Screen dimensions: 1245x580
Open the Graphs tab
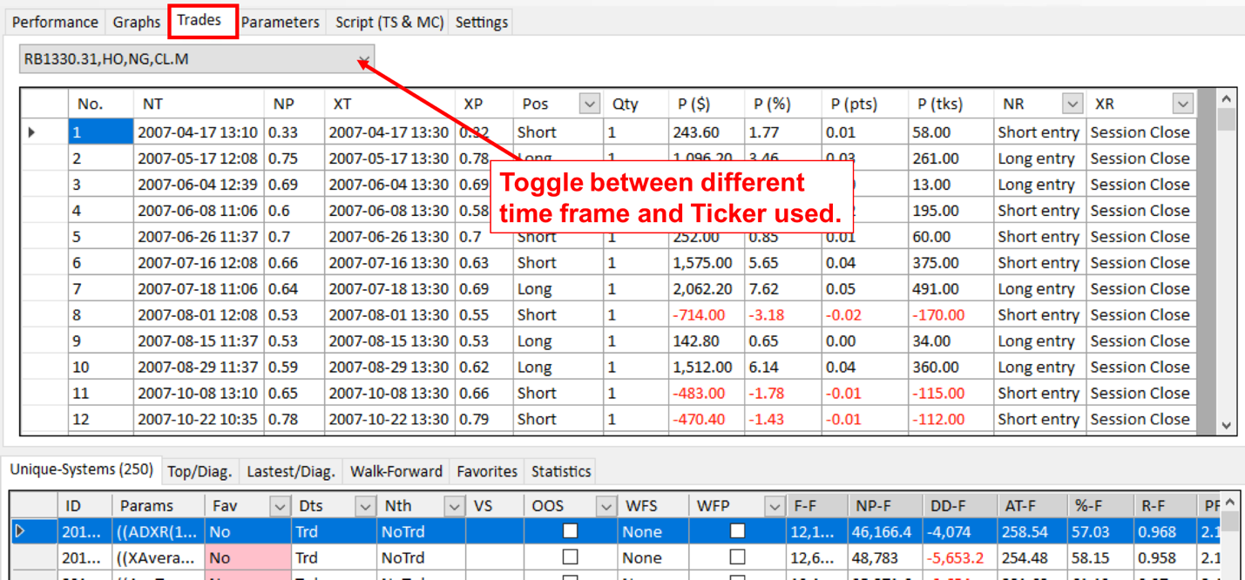tap(137, 23)
